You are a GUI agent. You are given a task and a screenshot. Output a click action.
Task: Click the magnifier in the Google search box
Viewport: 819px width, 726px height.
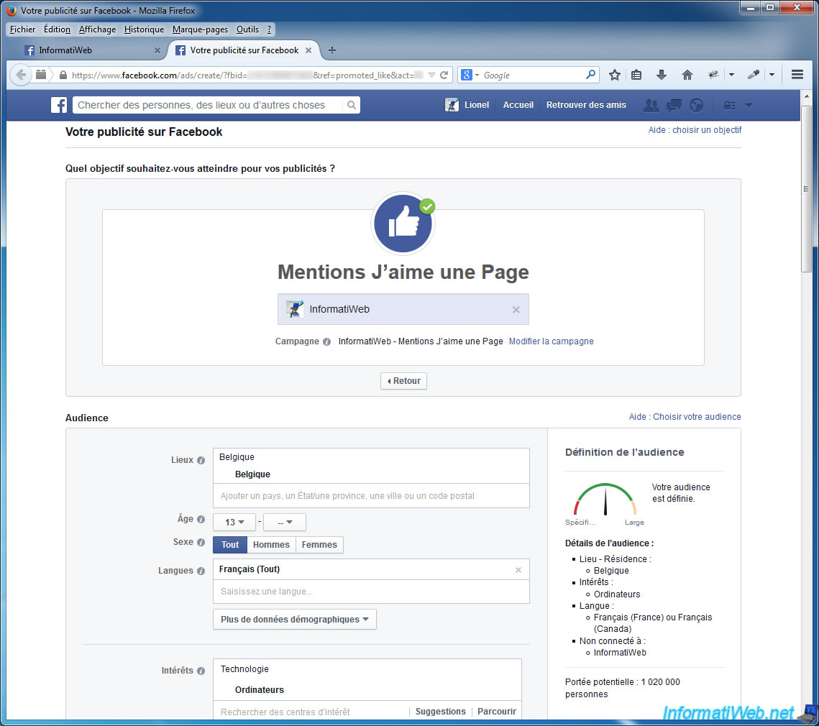pos(591,75)
